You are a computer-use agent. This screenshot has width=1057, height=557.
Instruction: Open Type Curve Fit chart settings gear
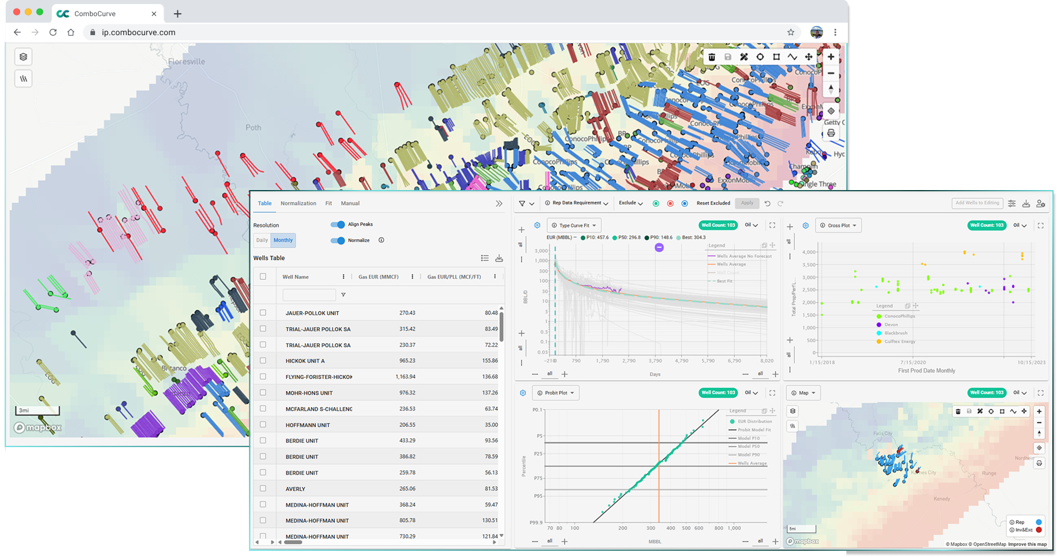pos(537,225)
